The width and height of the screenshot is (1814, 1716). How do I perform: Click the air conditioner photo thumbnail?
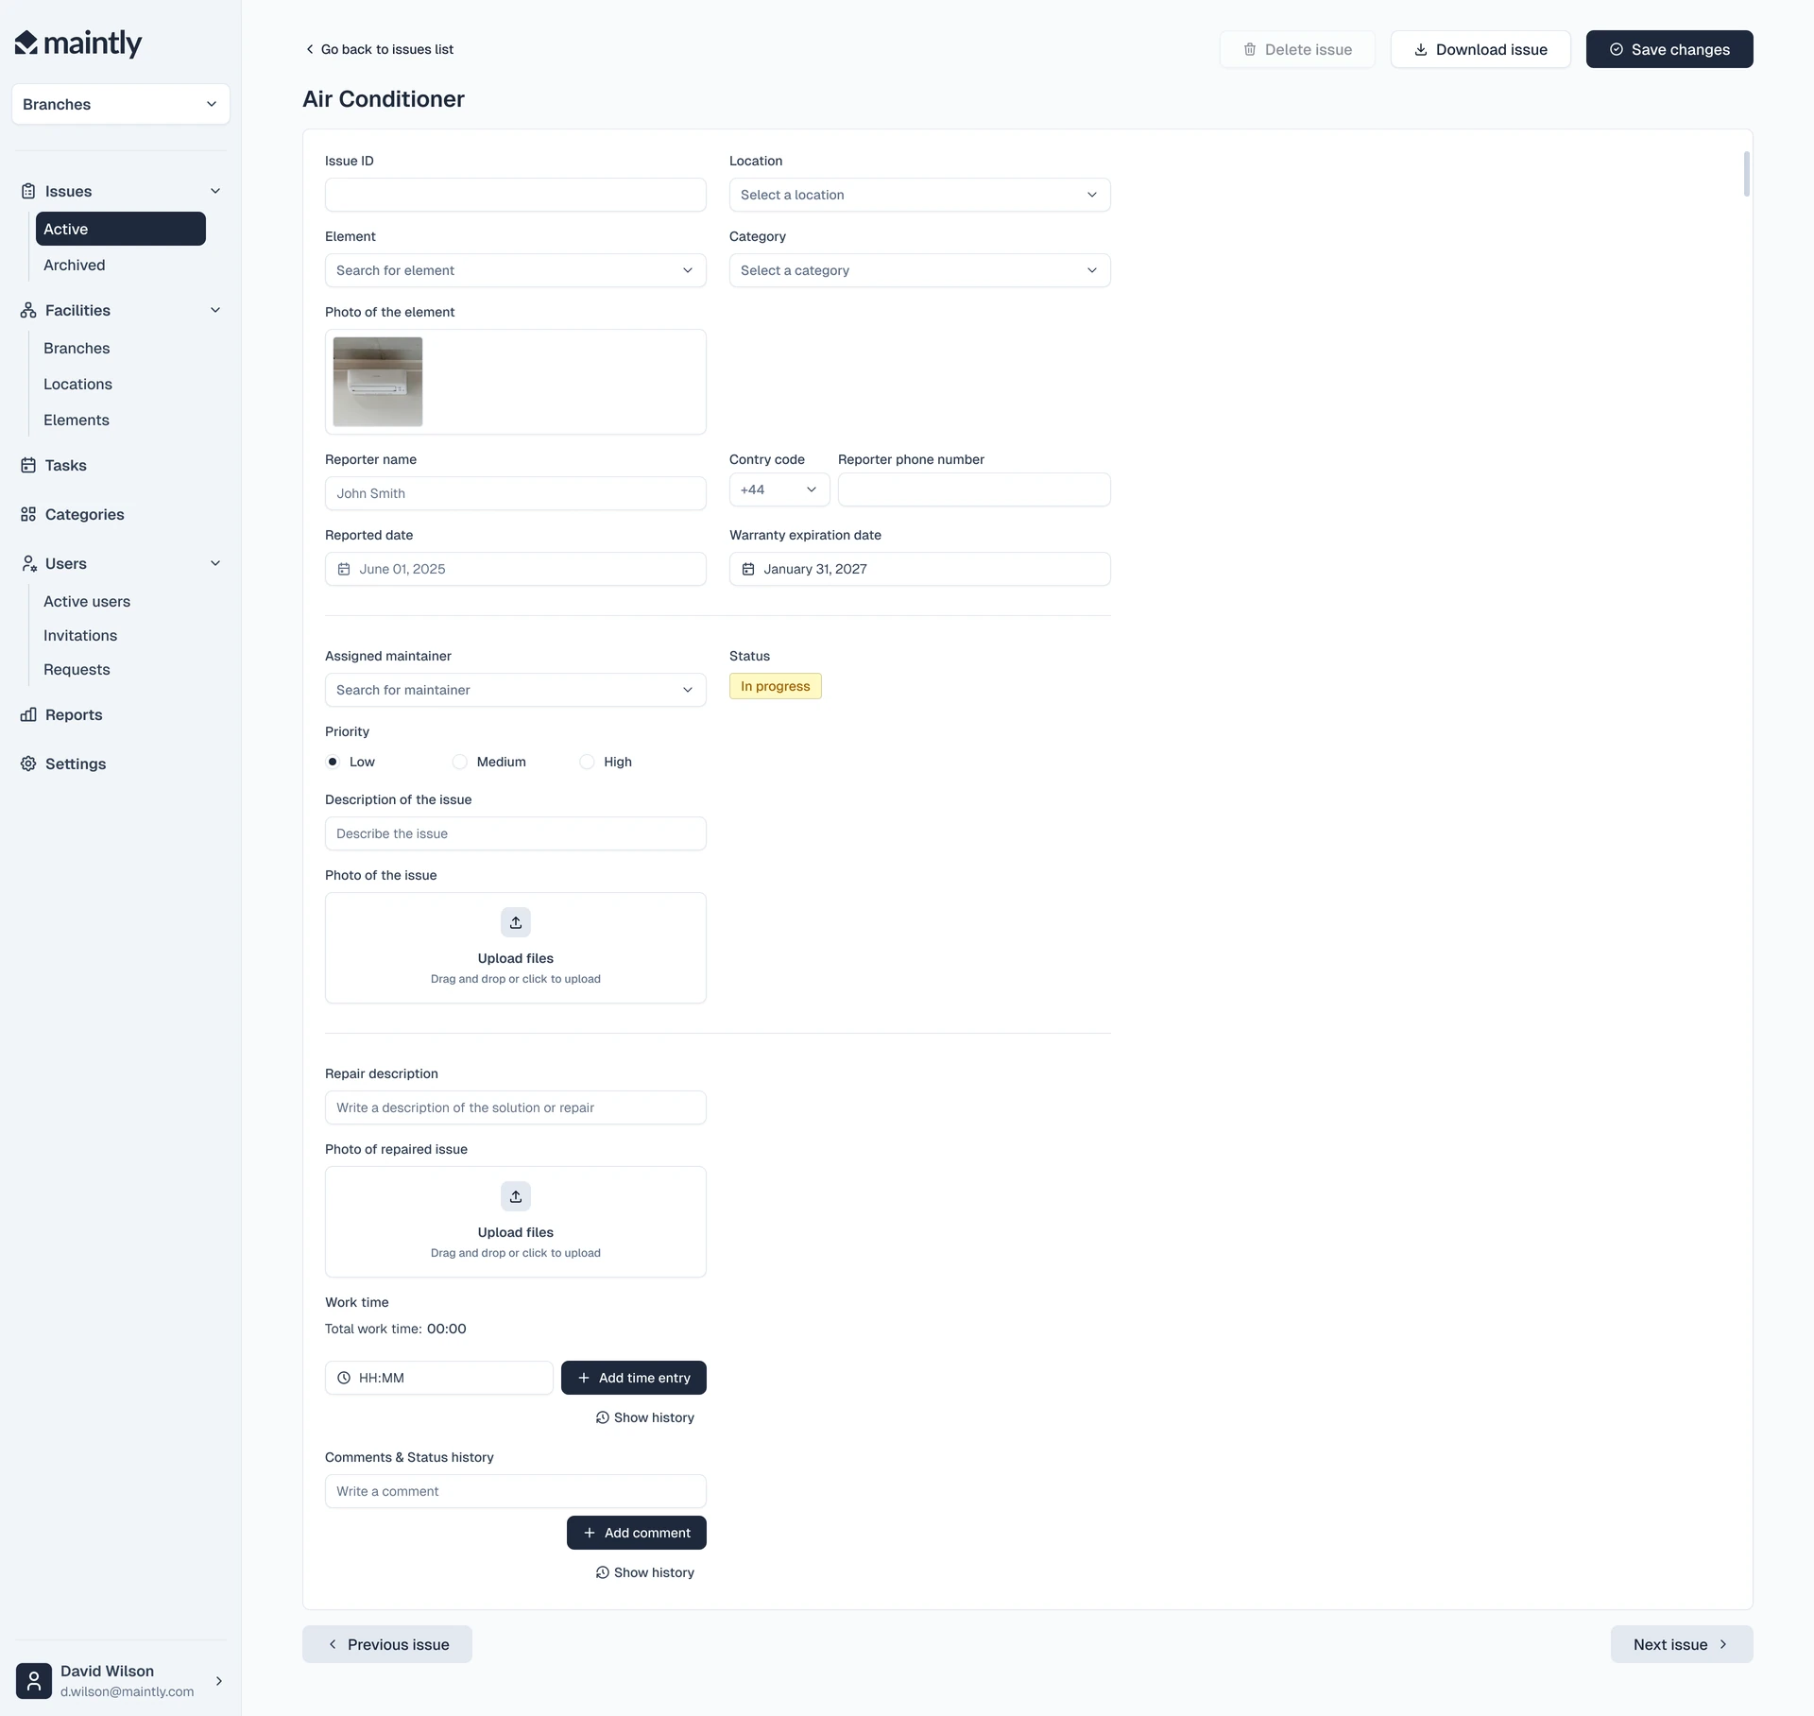click(x=378, y=382)
